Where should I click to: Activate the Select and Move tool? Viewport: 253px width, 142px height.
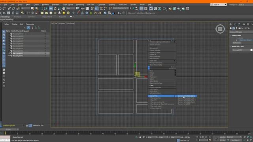51,8
